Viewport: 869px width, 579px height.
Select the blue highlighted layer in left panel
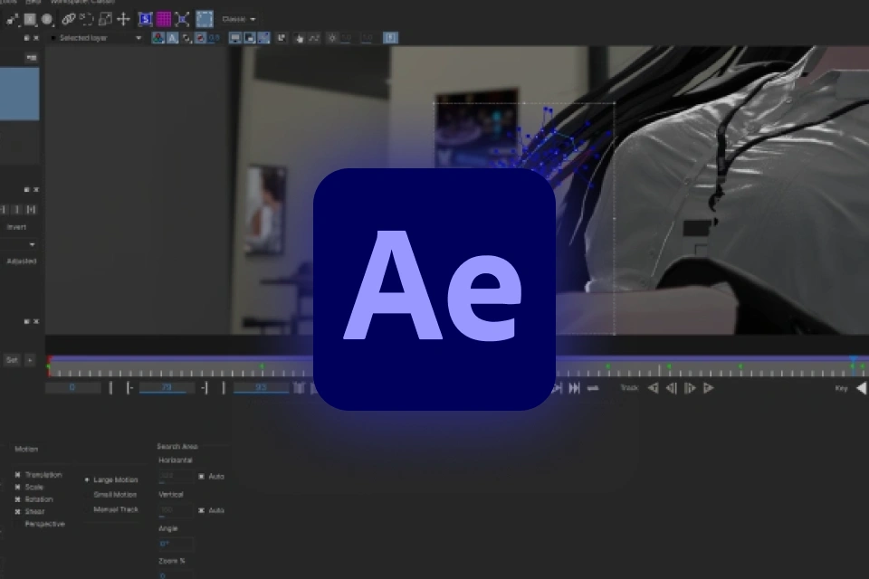tap(19, 94)
